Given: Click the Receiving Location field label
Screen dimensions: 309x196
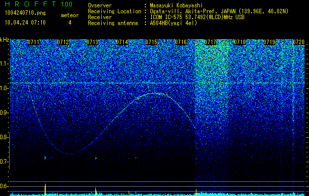Looking at the screenshot, I should (114, 11).
